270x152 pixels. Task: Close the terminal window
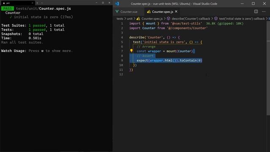109,3
